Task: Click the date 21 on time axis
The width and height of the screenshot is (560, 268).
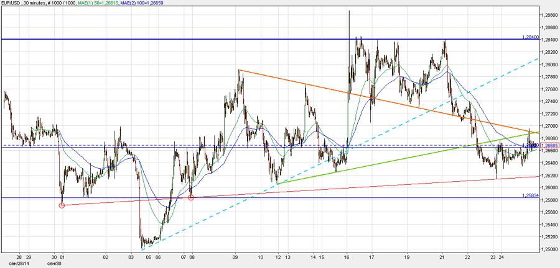Action: [442, 256]
